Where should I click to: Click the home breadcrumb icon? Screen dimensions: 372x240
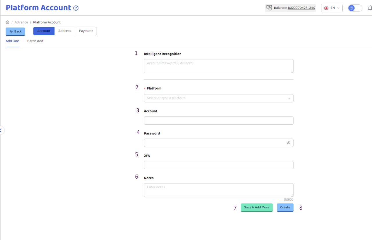(8, 22)
